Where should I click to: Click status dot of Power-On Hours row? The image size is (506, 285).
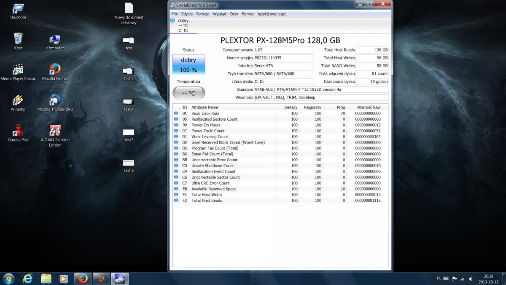click(176, 125)
